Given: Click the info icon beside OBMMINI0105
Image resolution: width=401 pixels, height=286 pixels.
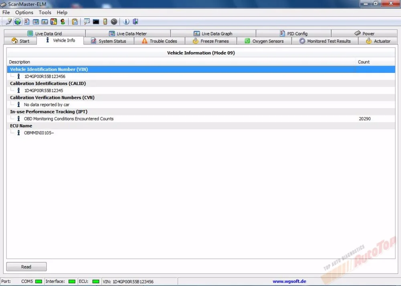Looking at the screenshot, I should pyautogui.click(x=18, y=133).
